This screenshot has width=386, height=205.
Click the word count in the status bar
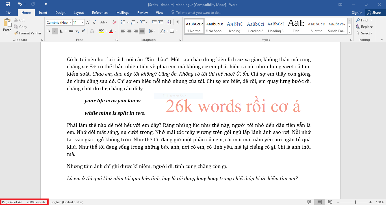(36, 202)
